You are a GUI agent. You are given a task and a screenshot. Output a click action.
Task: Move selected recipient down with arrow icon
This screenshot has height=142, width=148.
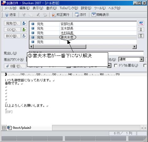click(x=141, y=36)
